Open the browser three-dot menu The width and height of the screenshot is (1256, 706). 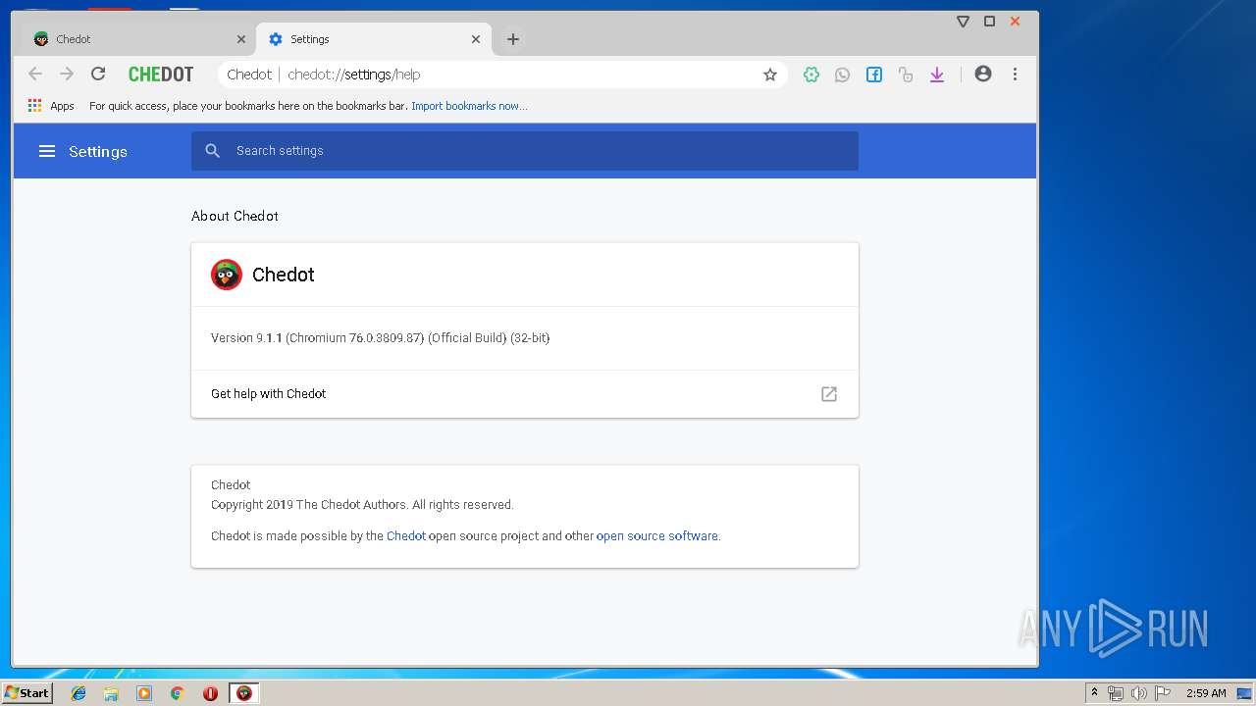tap(1015, 74)
